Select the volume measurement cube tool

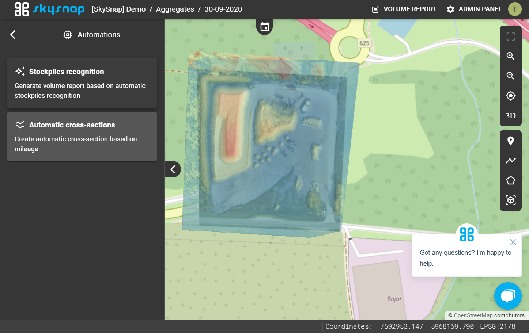click(x=511, y=200)
